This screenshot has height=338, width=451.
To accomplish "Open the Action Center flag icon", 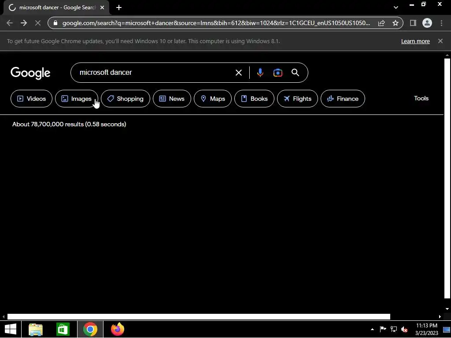I will [383, 329].
